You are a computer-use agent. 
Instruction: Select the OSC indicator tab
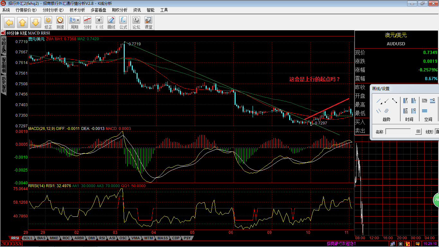click(x=123, y=238)
